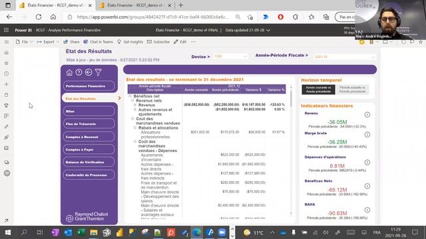Click the browser home icon
426x239 pixels.
tap(53, 17)
